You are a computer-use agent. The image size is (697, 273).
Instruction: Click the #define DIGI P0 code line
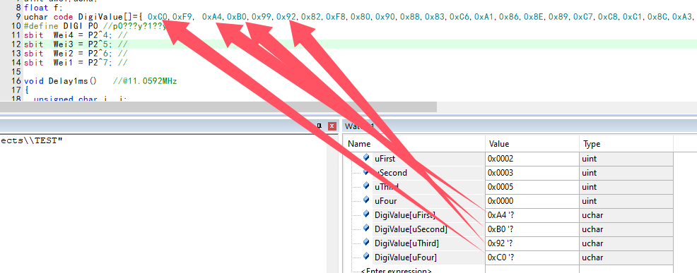[95, 26]
